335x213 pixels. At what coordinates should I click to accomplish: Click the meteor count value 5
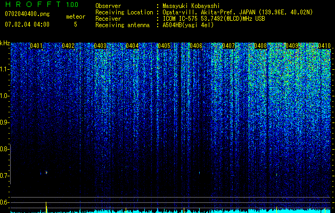tap(76, 24)
